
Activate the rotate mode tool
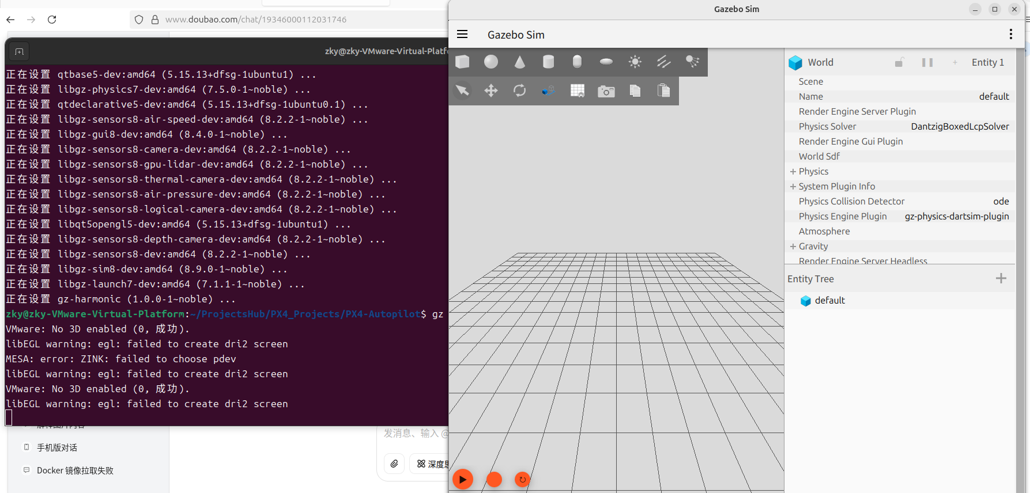[x=520, y=90]
